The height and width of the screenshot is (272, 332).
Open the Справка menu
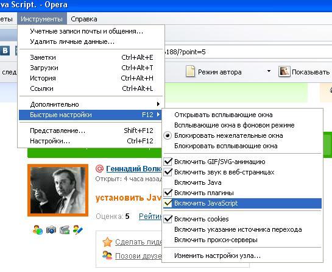click(x=84, y=19)
